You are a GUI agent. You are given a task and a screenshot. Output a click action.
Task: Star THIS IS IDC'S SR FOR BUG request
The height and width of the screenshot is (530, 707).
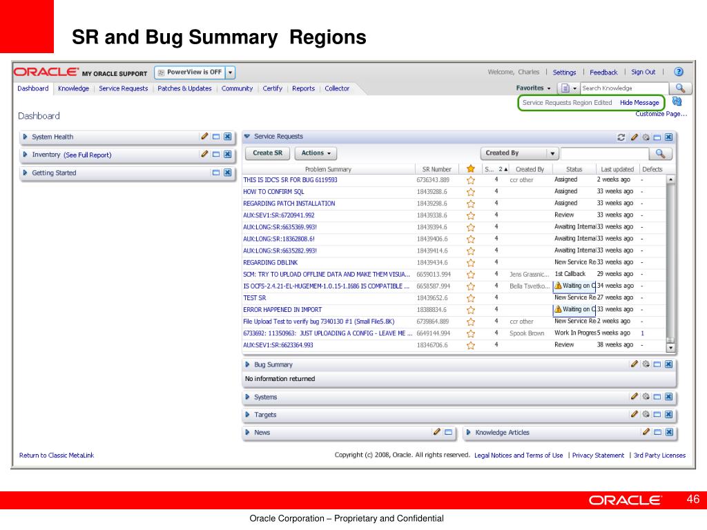[x=471, y=180]
